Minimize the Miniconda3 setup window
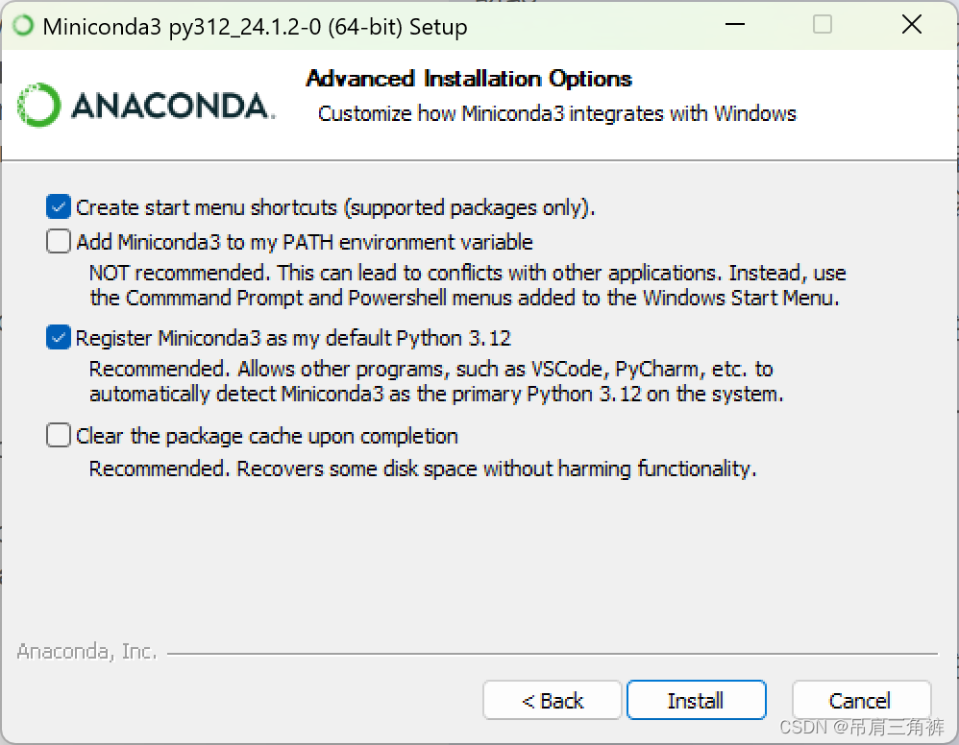Screen dimensions: 959x745 click(x=734, y=24)
